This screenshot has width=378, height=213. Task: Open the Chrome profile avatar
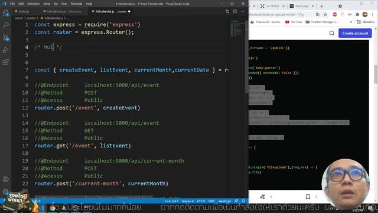click(x=365, y=14)
